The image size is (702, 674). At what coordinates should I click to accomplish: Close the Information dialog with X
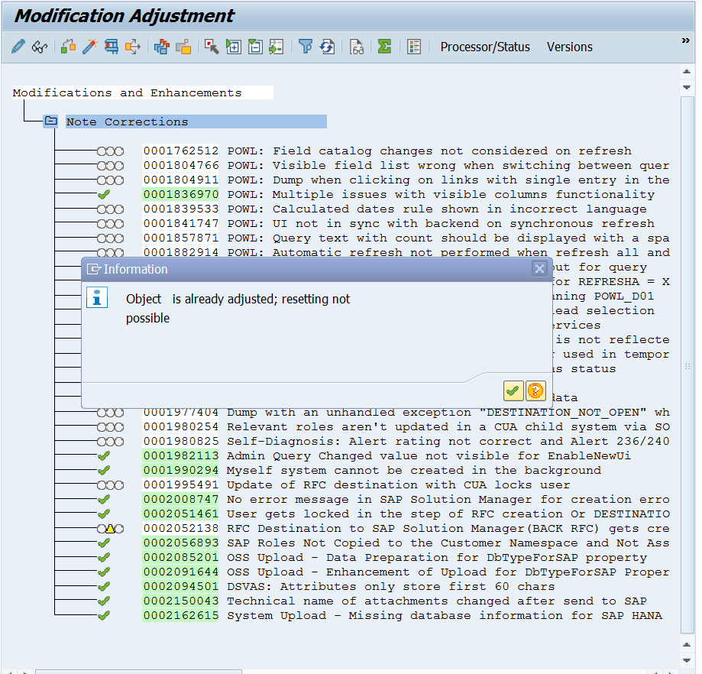click(539, 269)
